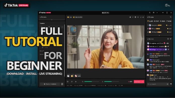Click the settings icon in the bottom control bar
Screen dimensions: 175x98
click(x=68, y=81)
